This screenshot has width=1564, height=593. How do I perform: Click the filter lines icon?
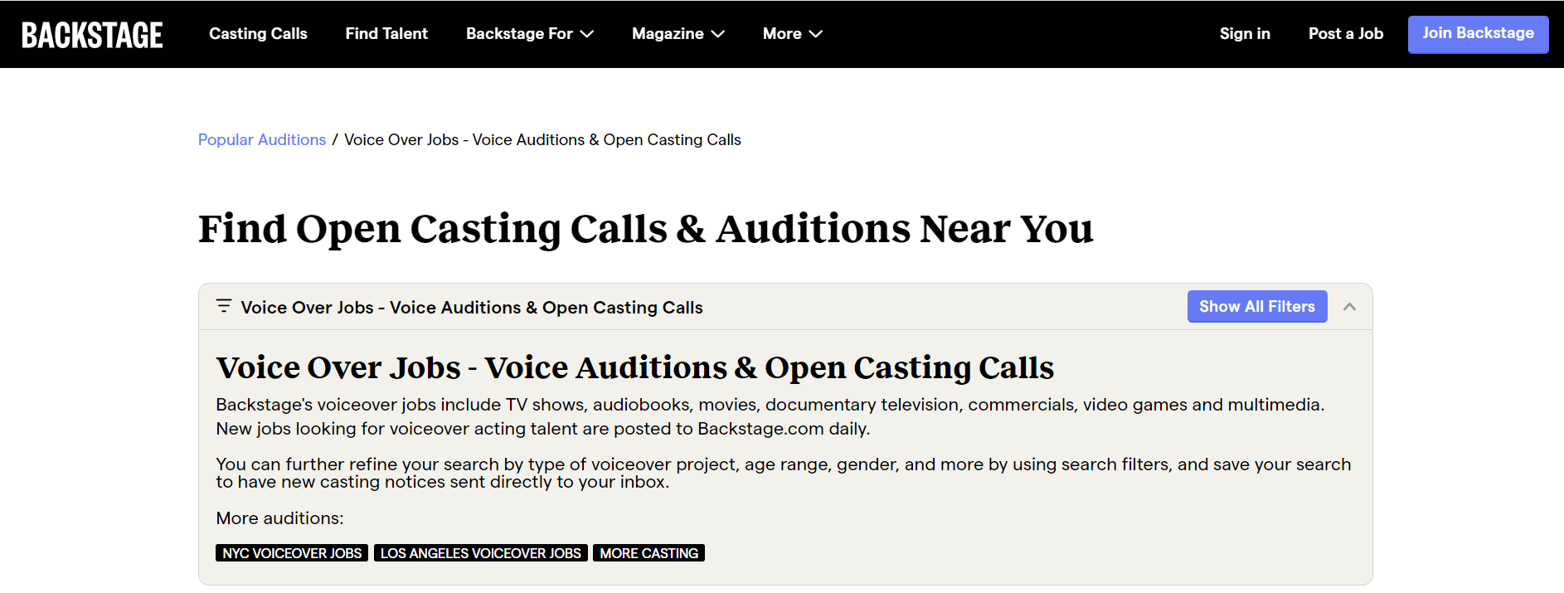[224, 306]
